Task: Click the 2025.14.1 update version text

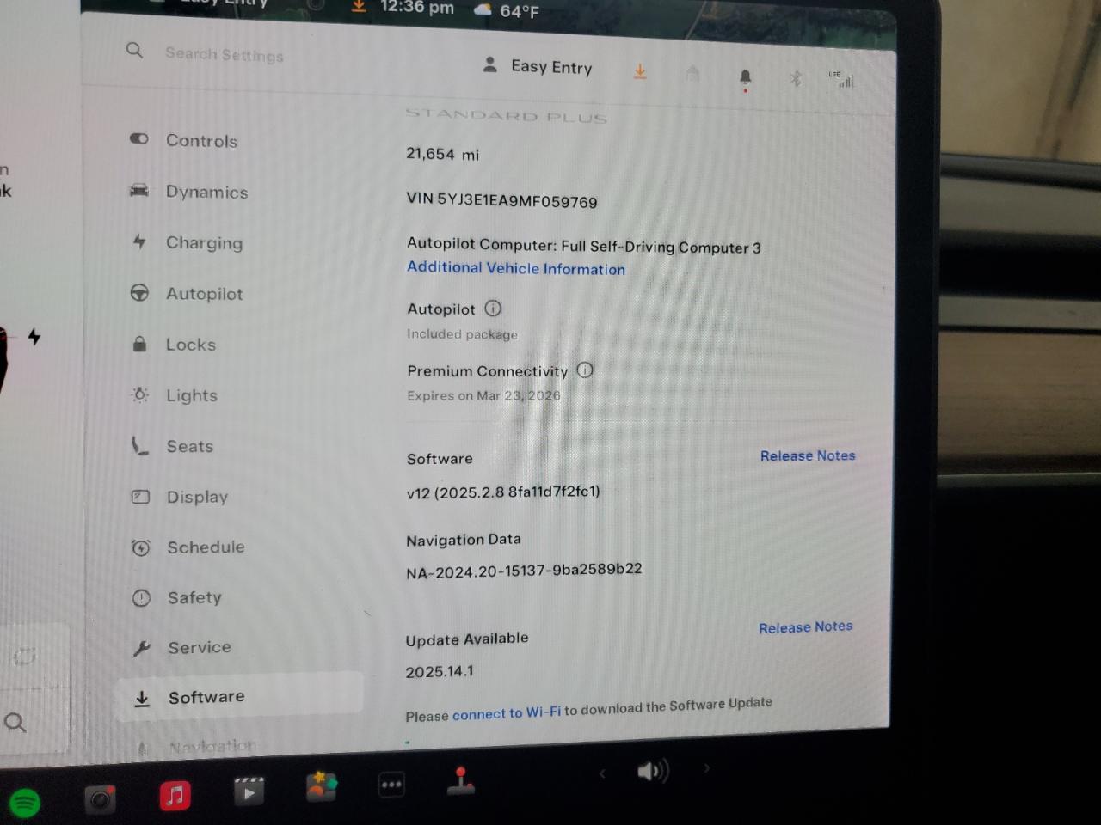Action: tap(440, 671)
